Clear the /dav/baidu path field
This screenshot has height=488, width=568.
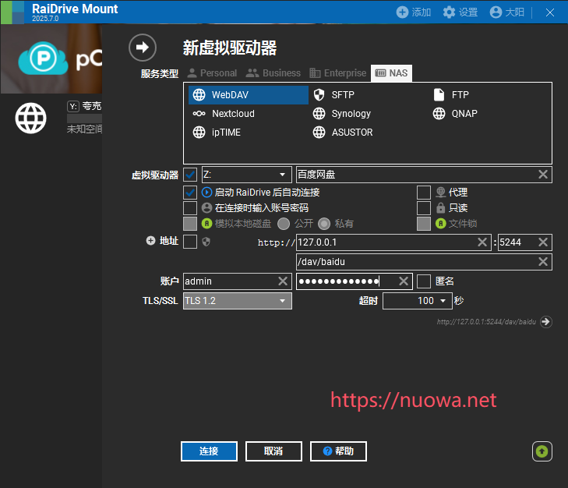point(542,262)
